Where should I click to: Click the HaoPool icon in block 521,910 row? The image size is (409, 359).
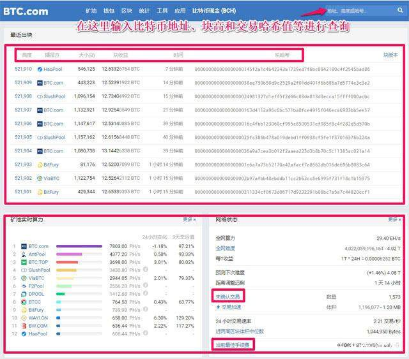(x=40, y=70)
